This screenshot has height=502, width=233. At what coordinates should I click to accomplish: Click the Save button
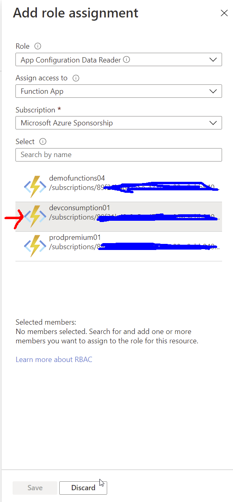[x=35, y=488]
